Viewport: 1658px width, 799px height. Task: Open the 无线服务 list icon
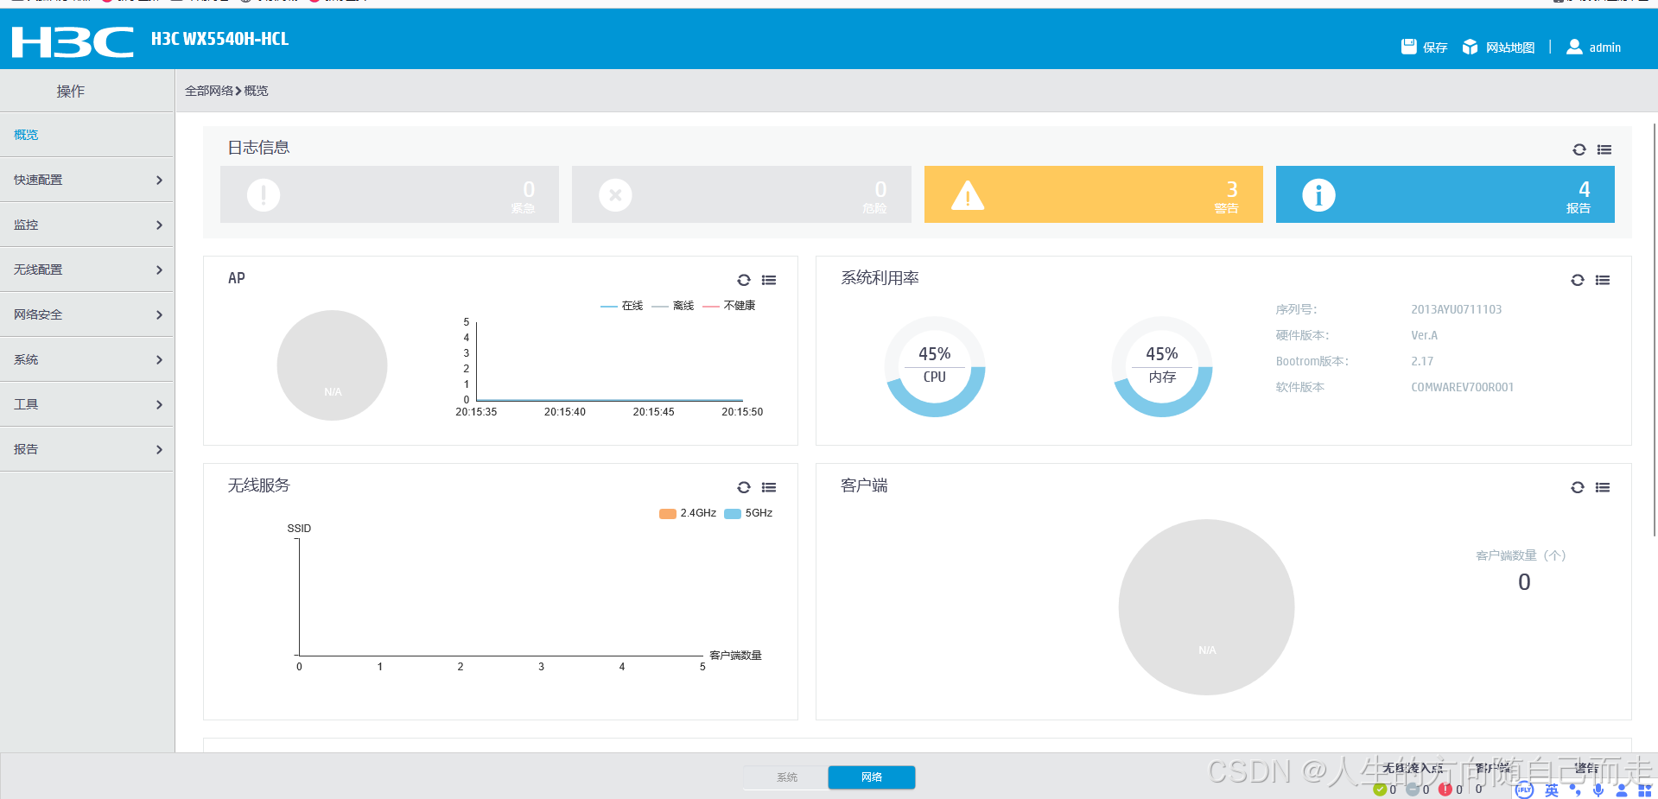(x=769, y=487)
